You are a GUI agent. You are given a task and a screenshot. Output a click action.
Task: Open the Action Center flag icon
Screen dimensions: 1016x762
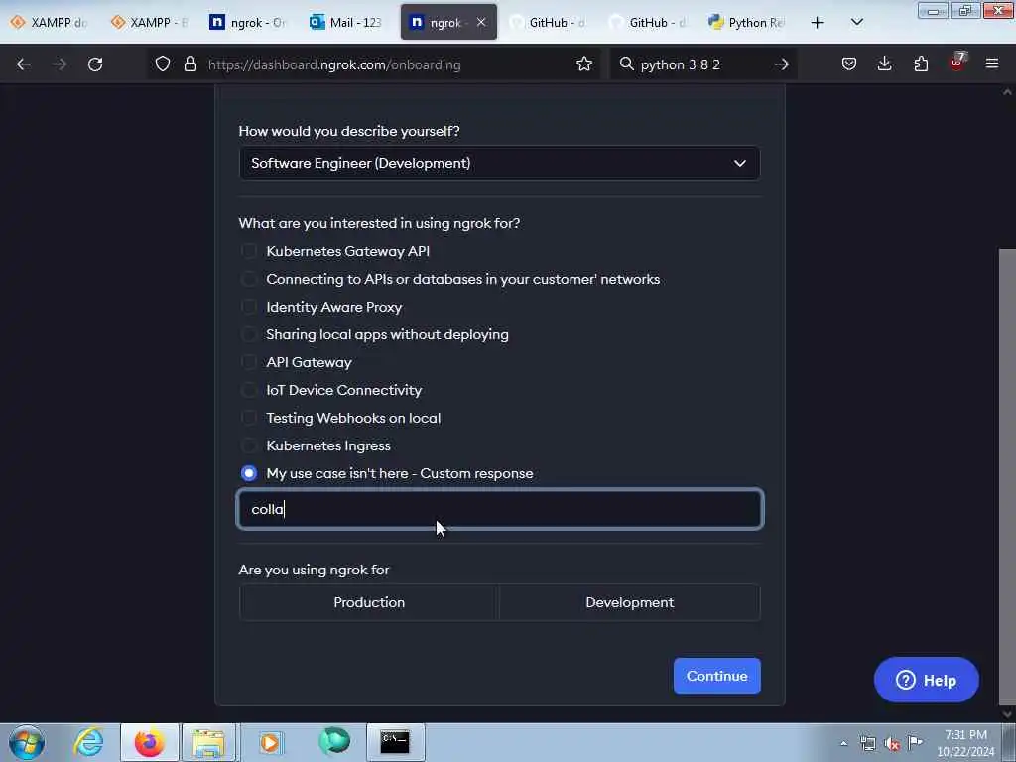[x=915, y=742]
